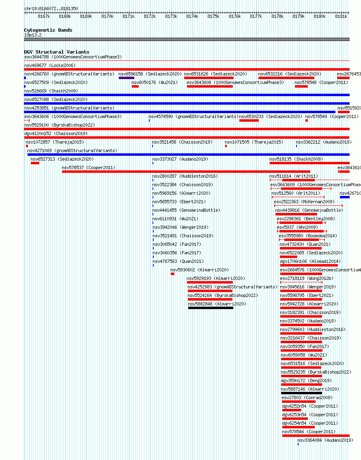The width and height of the screenshot is (361, 460).
Task: Select dgv6253n54 (Cooper2011) label
Action: coord(310,414)
